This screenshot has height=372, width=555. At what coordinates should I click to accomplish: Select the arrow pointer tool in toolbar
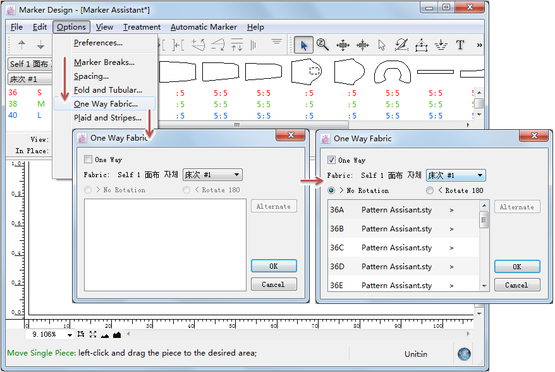(304, 45)
